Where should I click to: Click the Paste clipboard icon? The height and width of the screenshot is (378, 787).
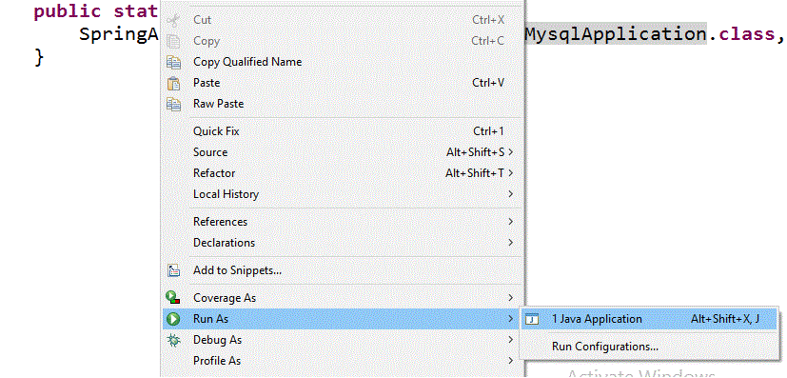pyautogui.click(x=173, y=83)
